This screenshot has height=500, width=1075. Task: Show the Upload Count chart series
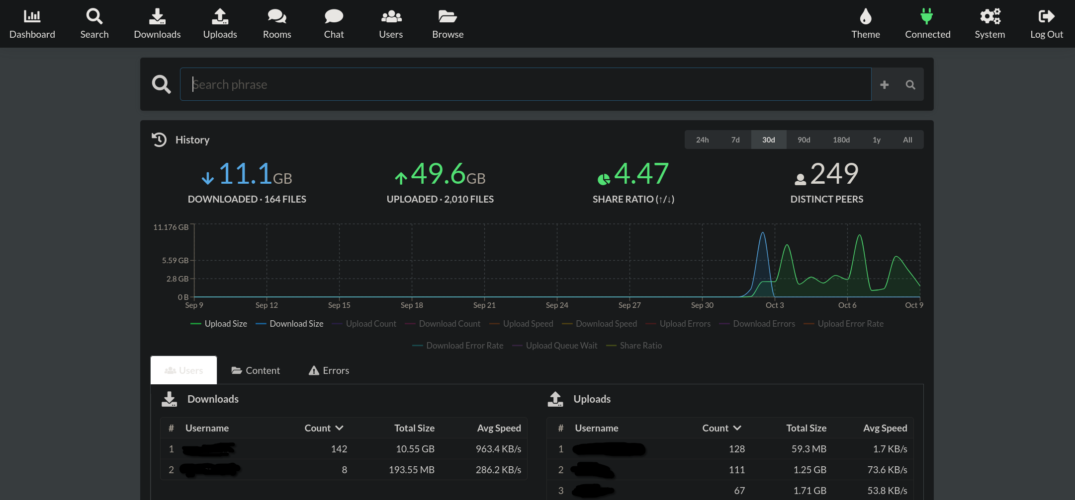pyautogui.click(x=364, y=324)
